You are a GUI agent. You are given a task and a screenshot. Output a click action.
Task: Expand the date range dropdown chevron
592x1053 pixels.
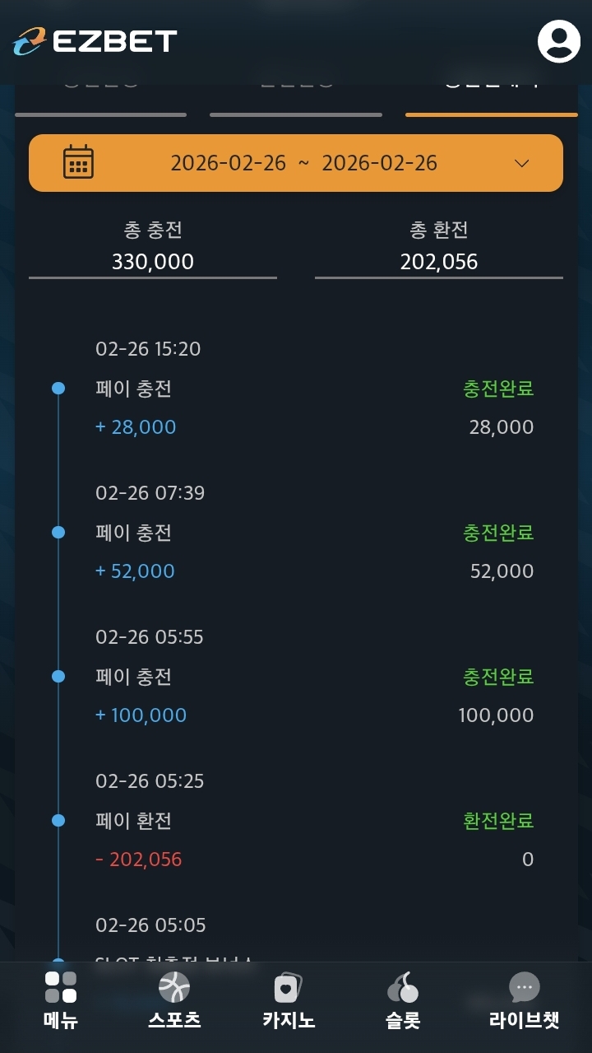pyautogui.click(x=521, y=163)
